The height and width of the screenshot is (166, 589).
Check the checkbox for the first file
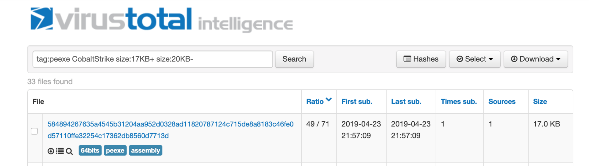pyautogui.click(x=34, y=131)
